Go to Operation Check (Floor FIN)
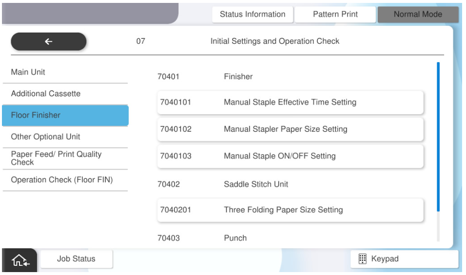The image size is (466, 275). pos(65,180)
